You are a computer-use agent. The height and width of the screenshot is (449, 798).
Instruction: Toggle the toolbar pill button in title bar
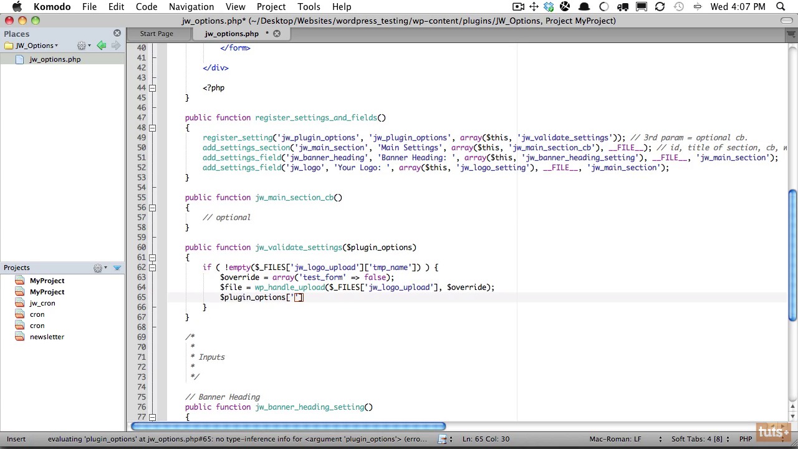(x=787, y=21)
